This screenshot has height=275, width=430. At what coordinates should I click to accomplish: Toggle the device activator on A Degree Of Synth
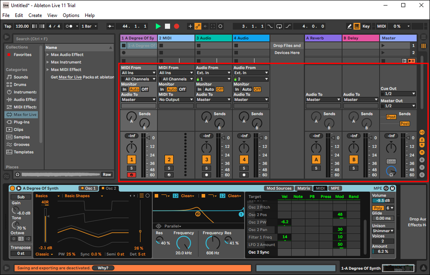click(x=12, y=188)
